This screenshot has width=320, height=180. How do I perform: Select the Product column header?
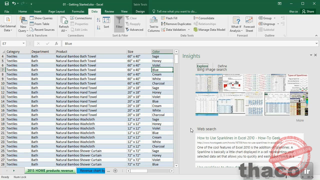click(x=91, y=52)
